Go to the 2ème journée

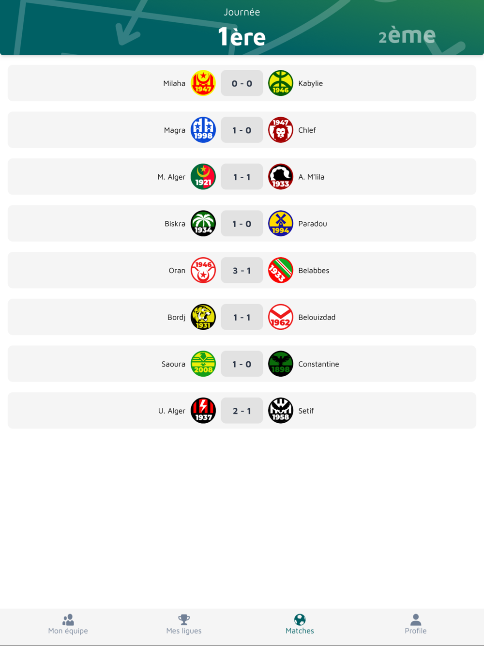pos(407,35)
